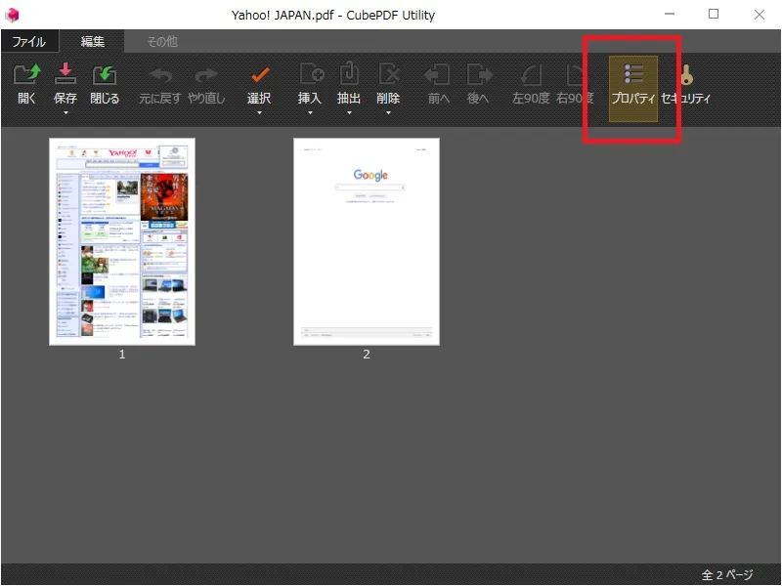
Task: Close the document with 閉じる icon
Action: pyautogui.click(x=105, y=75)
